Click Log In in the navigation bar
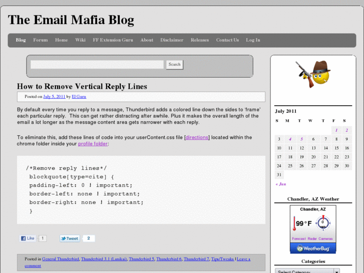 point(253,40)
